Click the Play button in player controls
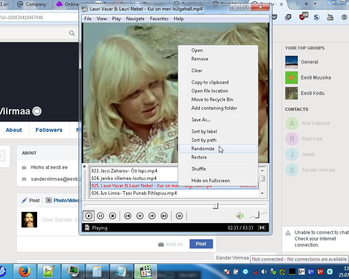Screen dimensions: 349x279 (89, 216)
